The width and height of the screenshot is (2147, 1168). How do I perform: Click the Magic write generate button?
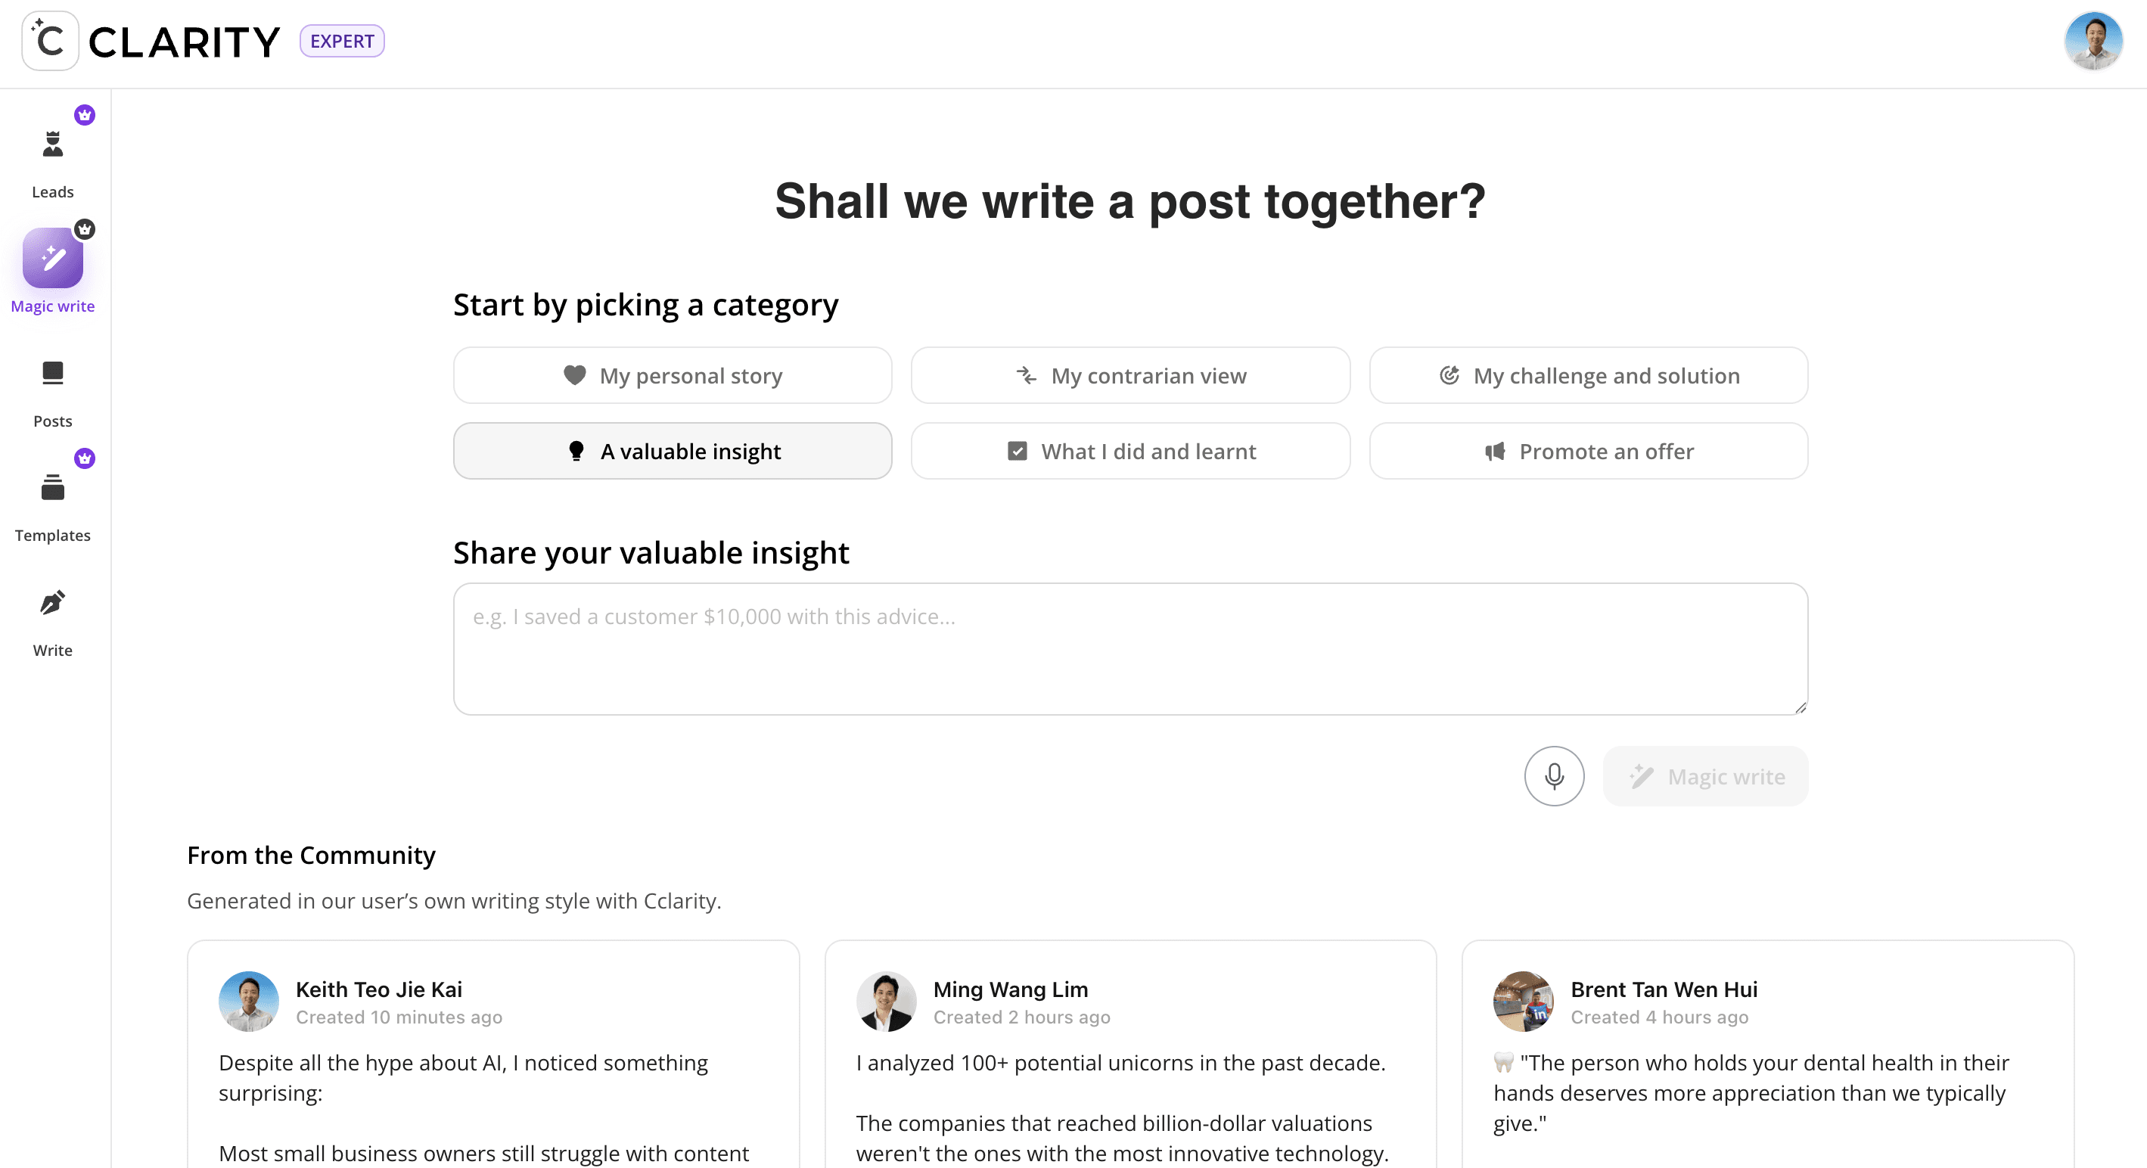pos(1704,775)
